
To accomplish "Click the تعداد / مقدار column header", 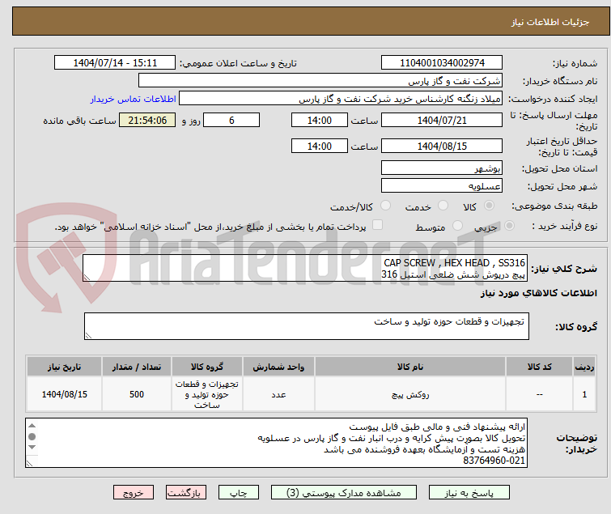I will (x=137, y=367).
